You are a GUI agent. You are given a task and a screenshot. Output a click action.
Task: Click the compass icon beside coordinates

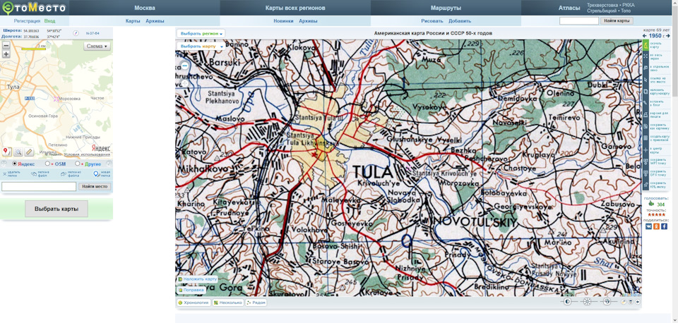[x=76, y=33]
